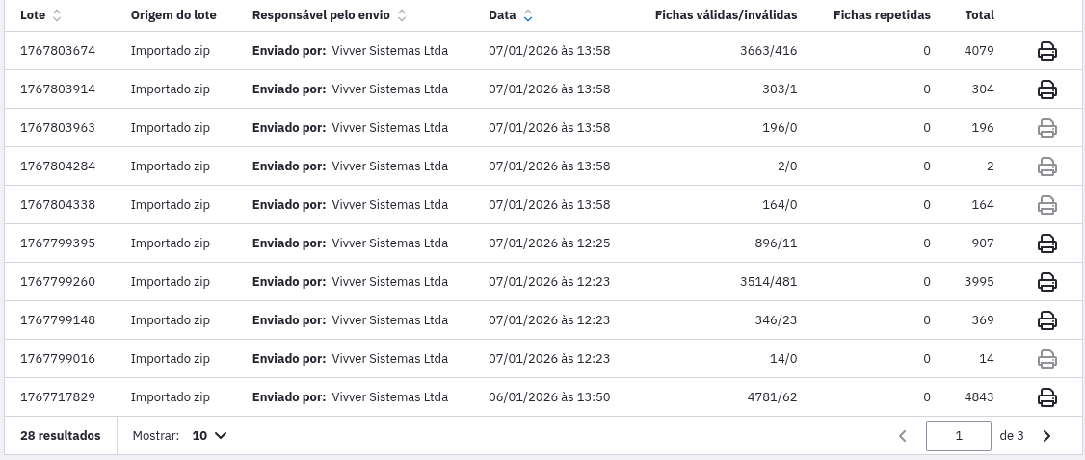
Task: Print report for lote 1767799395
Action: 1046,243
